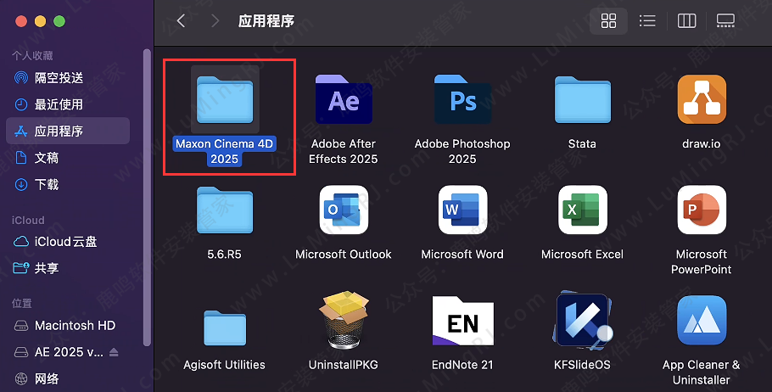Click the Stata label text
772x392 pixels.
(583, 143)
